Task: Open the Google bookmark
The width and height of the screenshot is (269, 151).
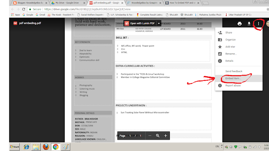Action: click(x=28, y=15)
